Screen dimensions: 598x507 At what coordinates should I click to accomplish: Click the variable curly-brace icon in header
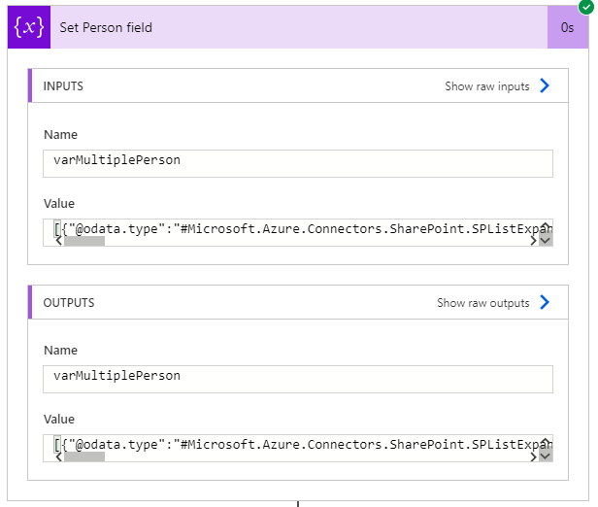pos(29,27)
